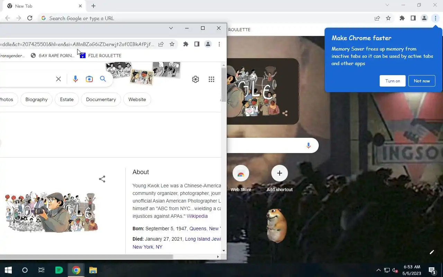Open the Wikipedia link
The image size is (443, 277).
click(x=197, y=216)
